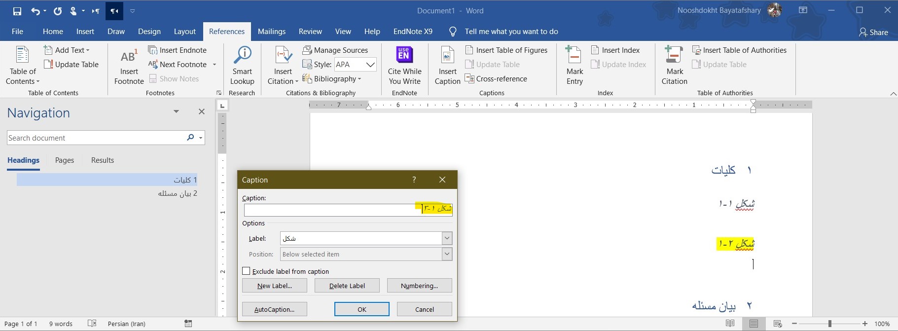The image size is (898, 331).
Task: Click the Repeat/Redo icon
Action: pyautogui.click(x=58, y=11)
